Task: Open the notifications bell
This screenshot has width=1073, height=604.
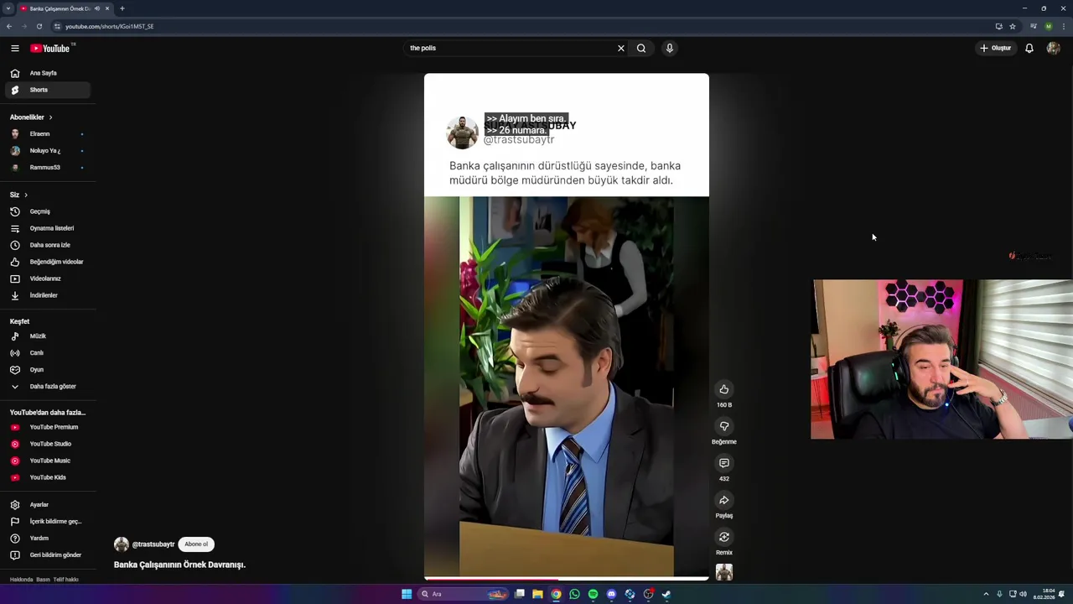Action: click(1029, 49)
